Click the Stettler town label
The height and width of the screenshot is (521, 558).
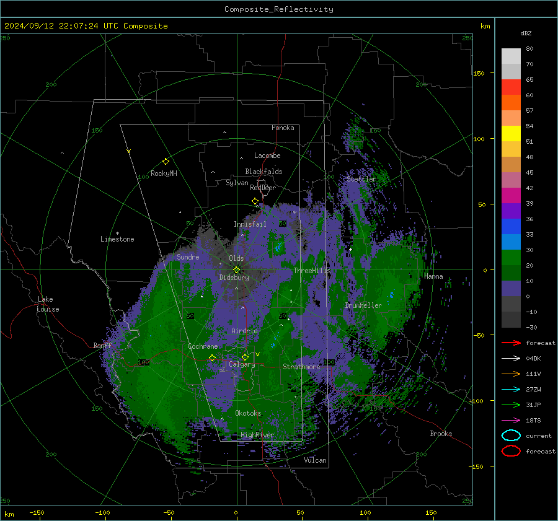pyautogui.click(x=361, y=179)
